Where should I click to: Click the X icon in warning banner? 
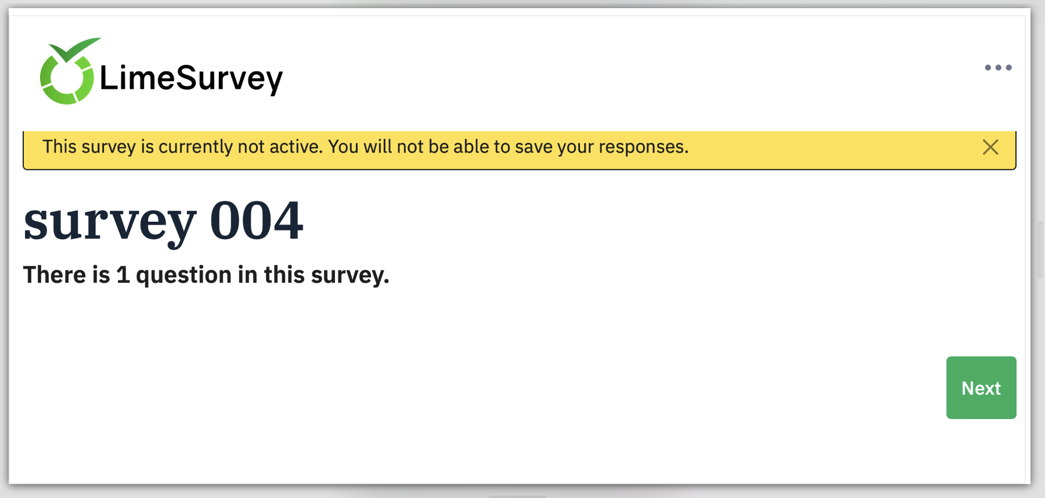(990, 147)
